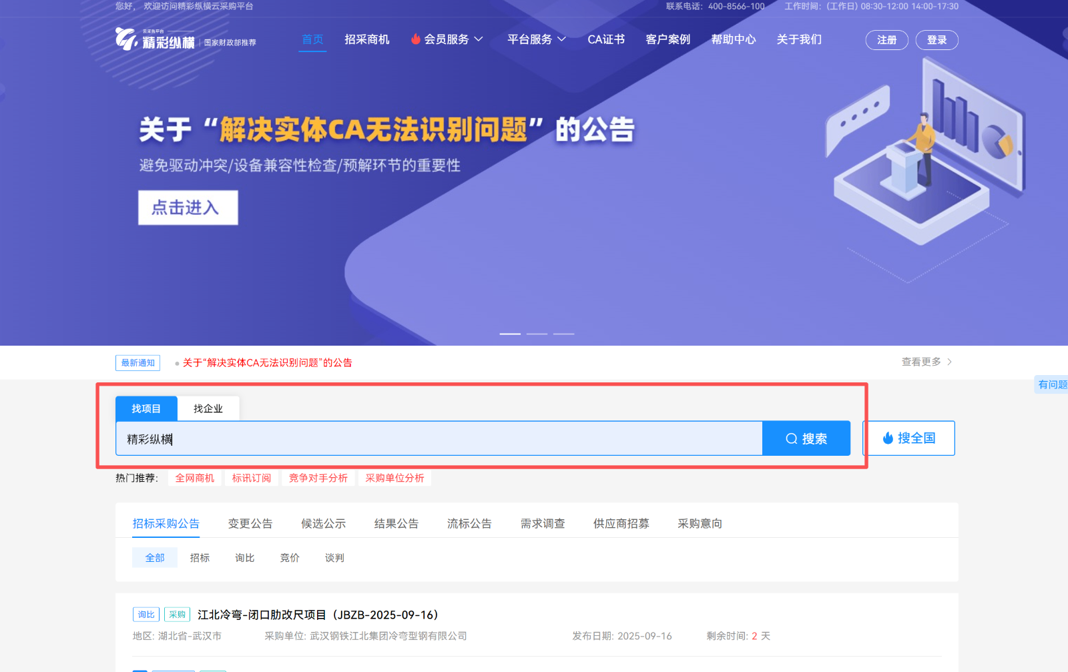The image size is (1068, 672).
Task: Click the 询比 tag on project listing
Action: (146, 615)
